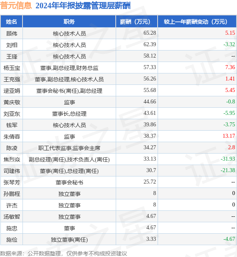237x257 pixels.
Task: Click salary value 65.28
Action: [150, 33]
